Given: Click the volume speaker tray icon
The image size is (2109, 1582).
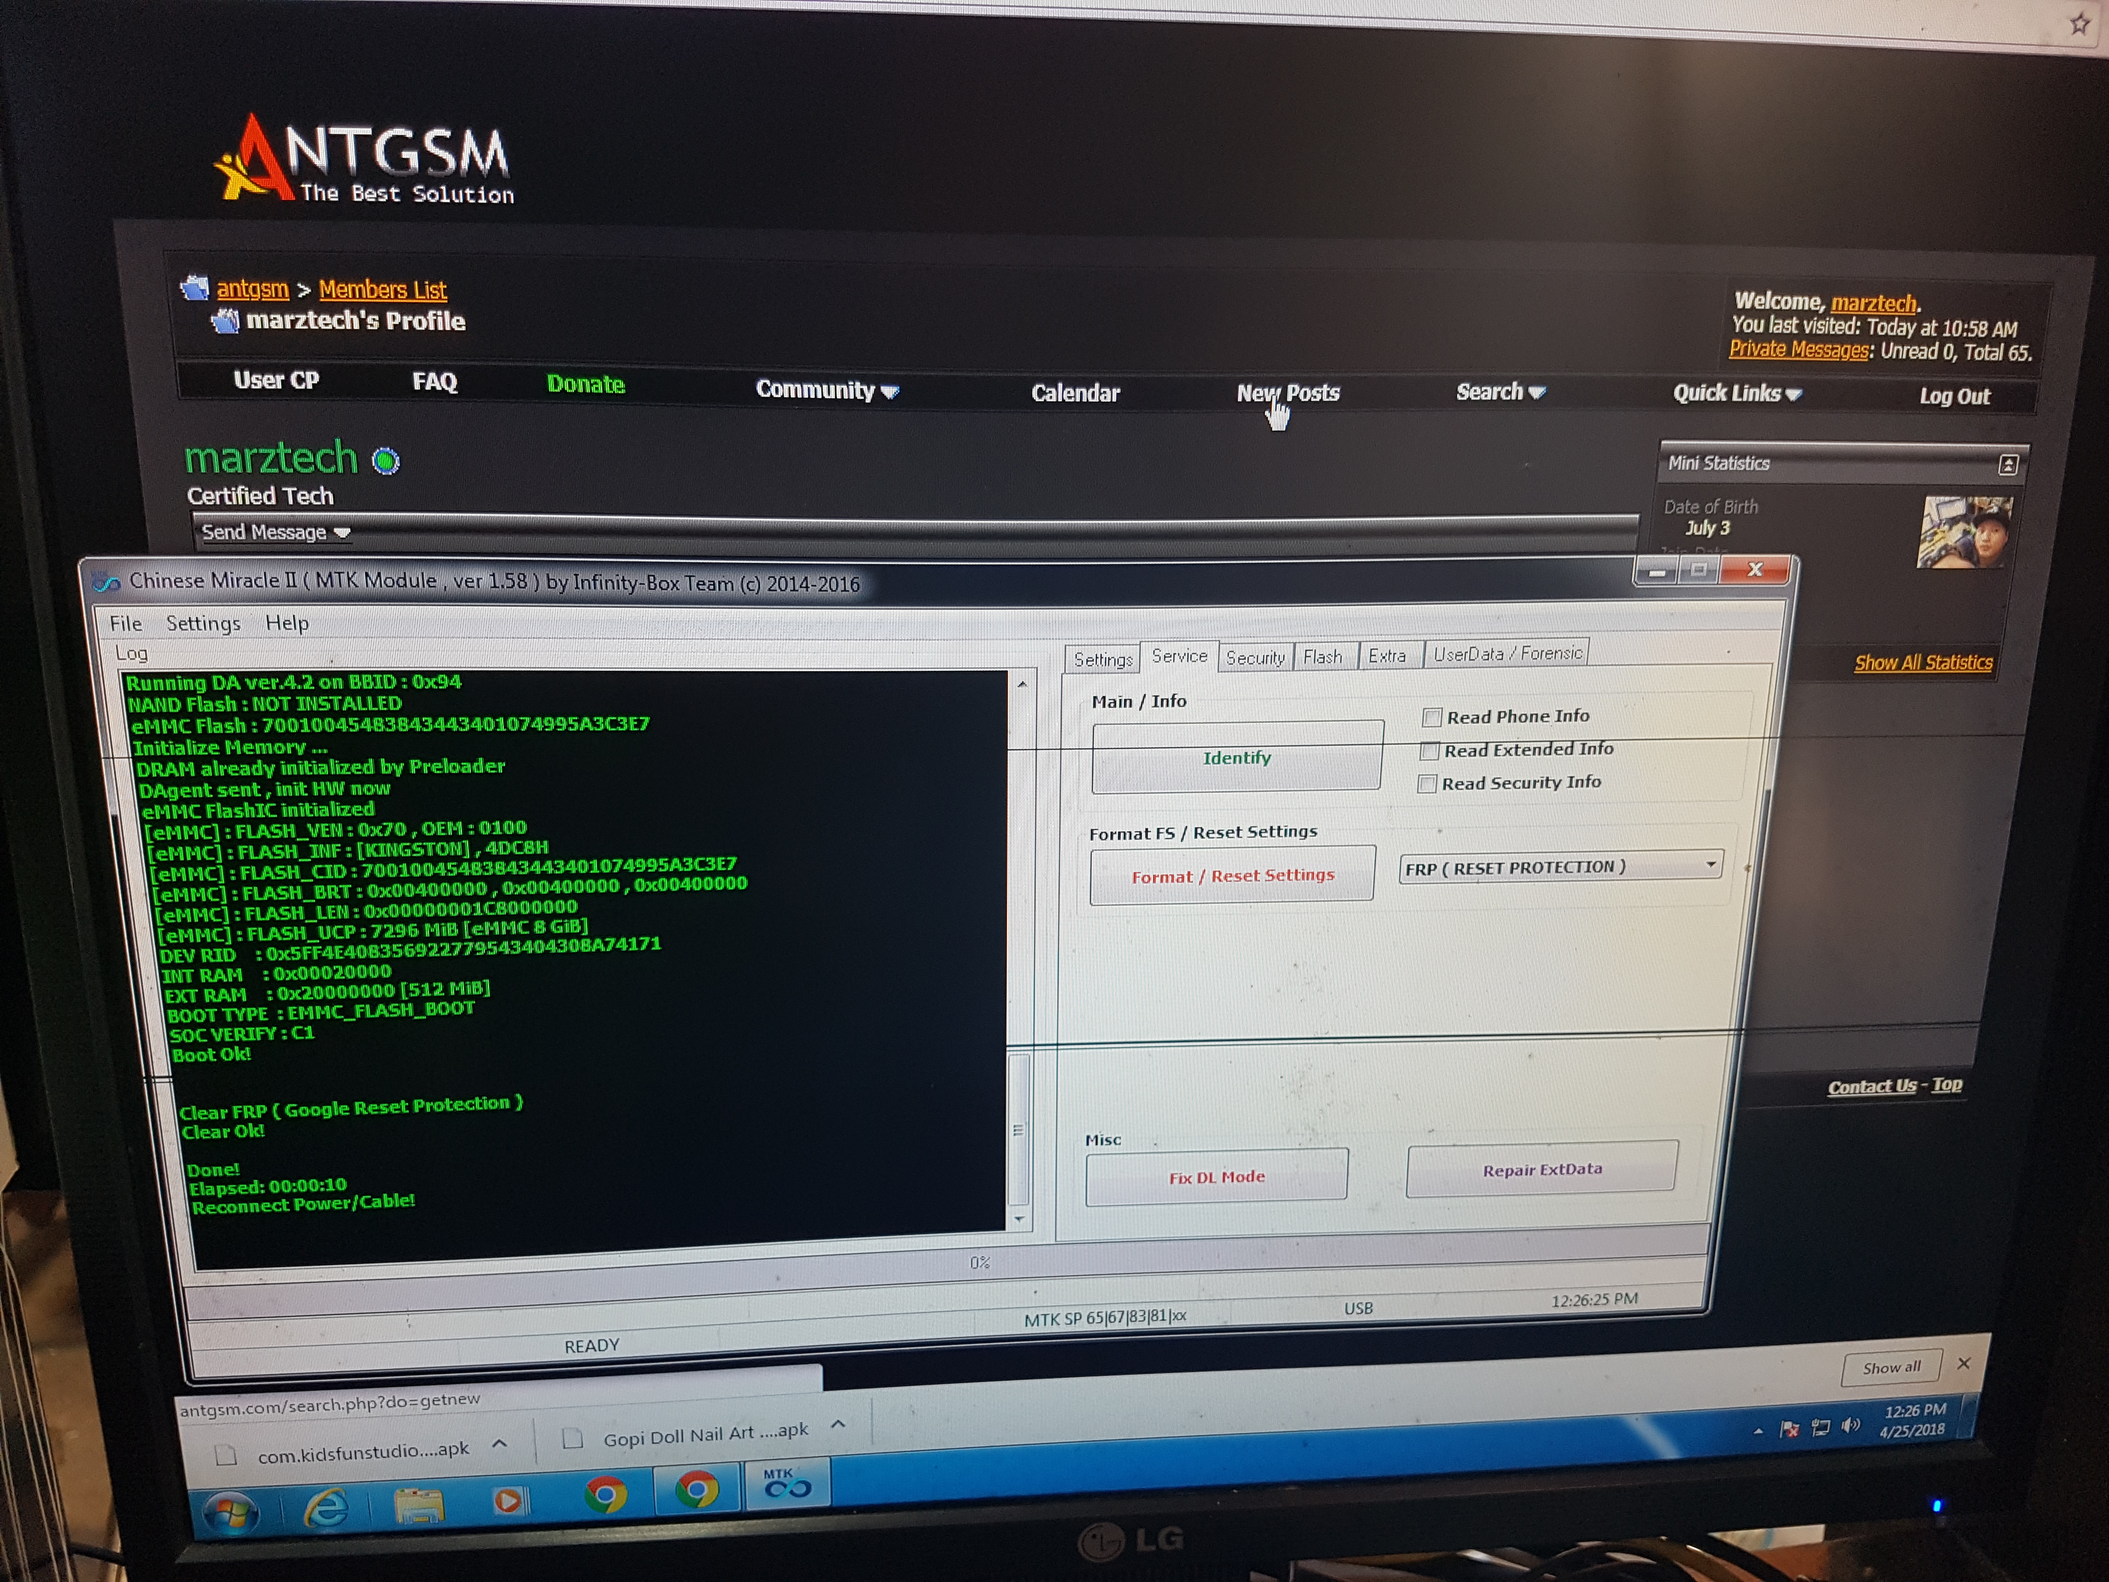Looking at the screenshot, I should pyautogui.click(x=1851, y=1426).
